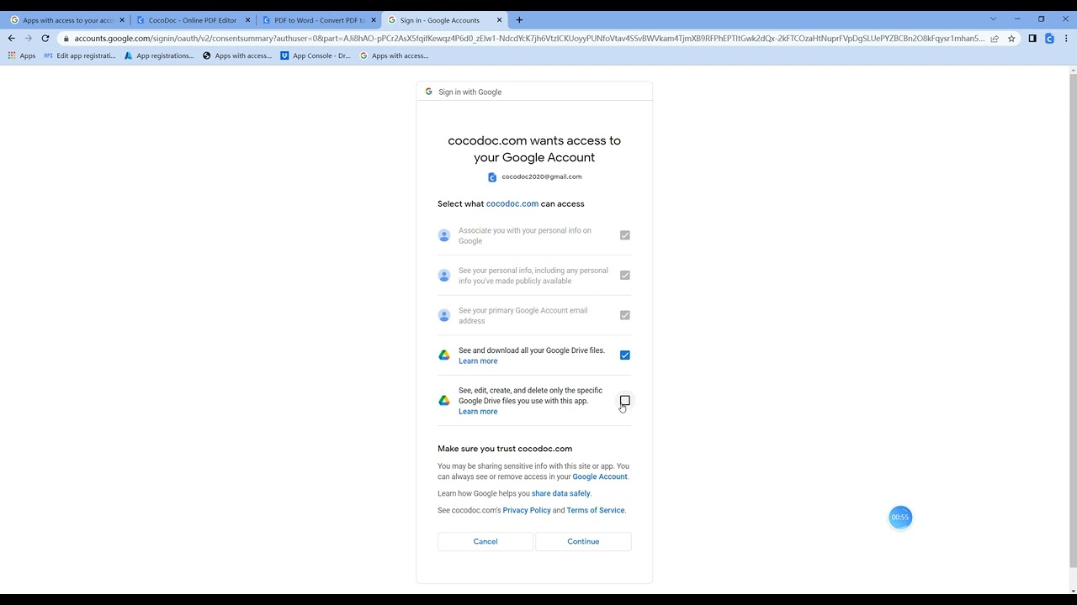Open the Terms of Service link
The width and height of the screenshot is (1077, 605).
pos(596,510)
